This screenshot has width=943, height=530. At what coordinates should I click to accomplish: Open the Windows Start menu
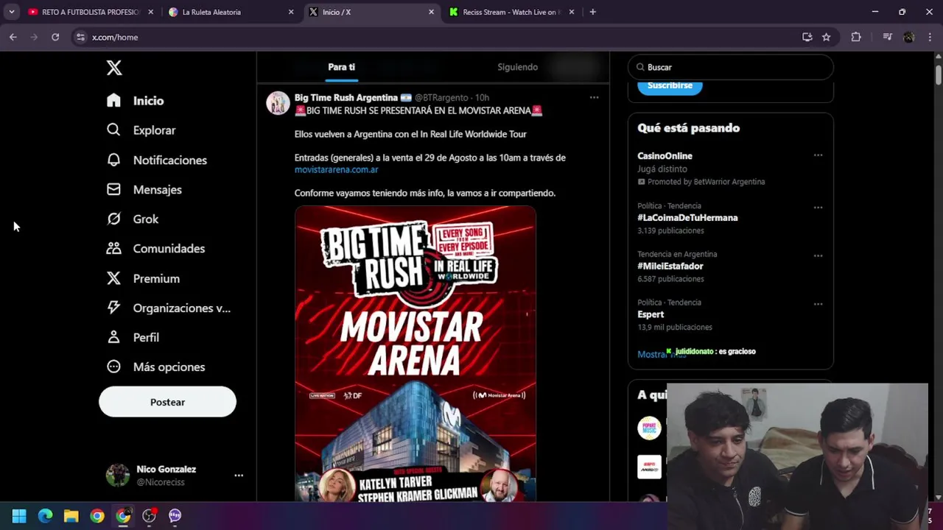tap(19, 516)
